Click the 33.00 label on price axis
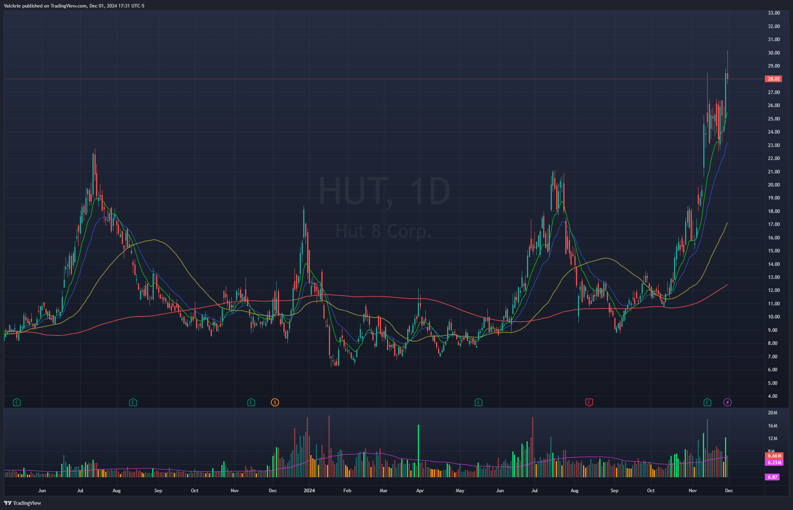Image resolution: width=793 pixels, height=510 pixels. (x=774, y=13)
